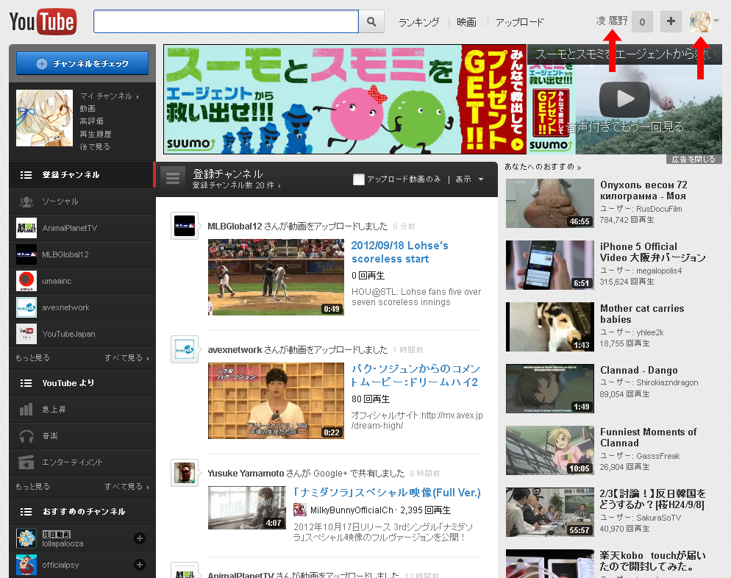Viewport: 731px width, 578px height.
Task: Click the エンターテイメント clapperboard icon
Action: (26, 462)
